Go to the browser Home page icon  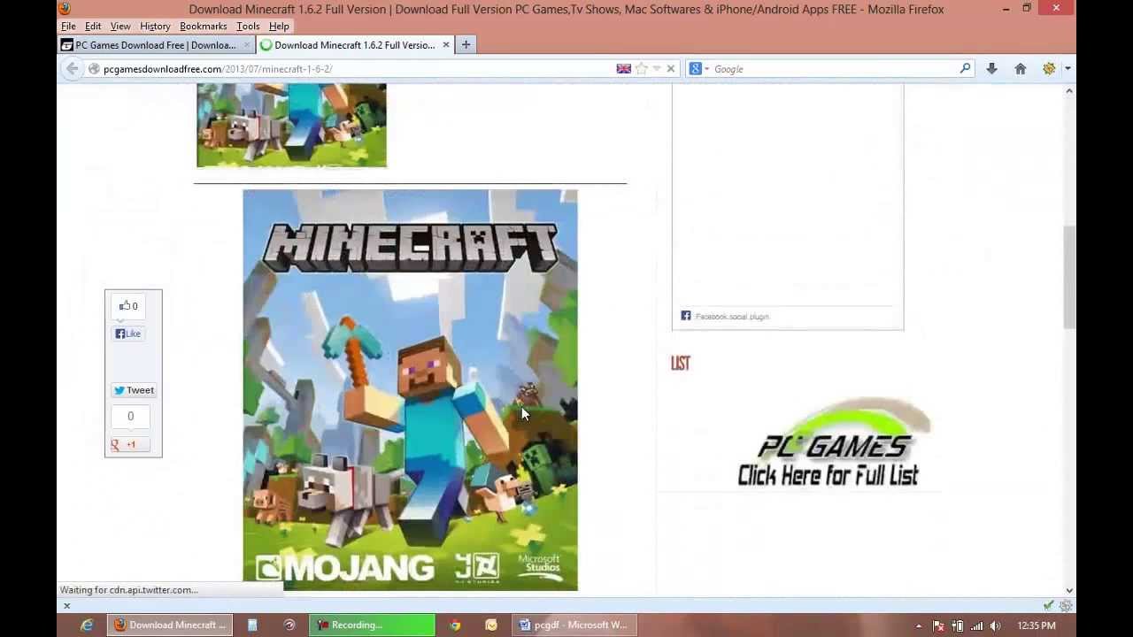coord(1020,69)
